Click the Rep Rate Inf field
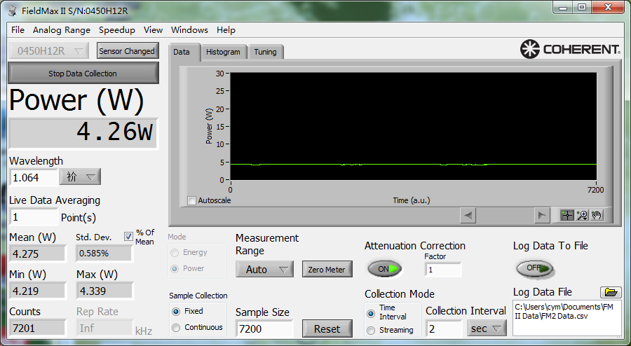631x346 pixels. pos(104,328)
